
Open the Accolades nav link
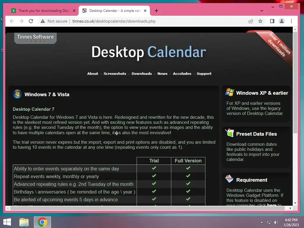tap(182, 74)
